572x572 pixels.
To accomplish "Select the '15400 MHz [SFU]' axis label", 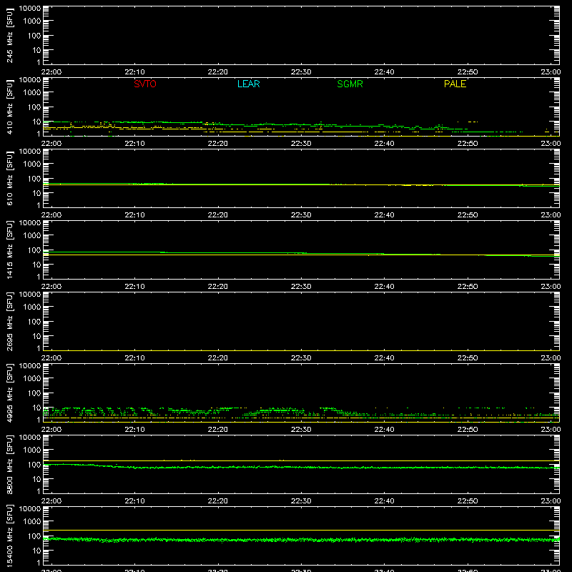I will click(x=10, y=536).
